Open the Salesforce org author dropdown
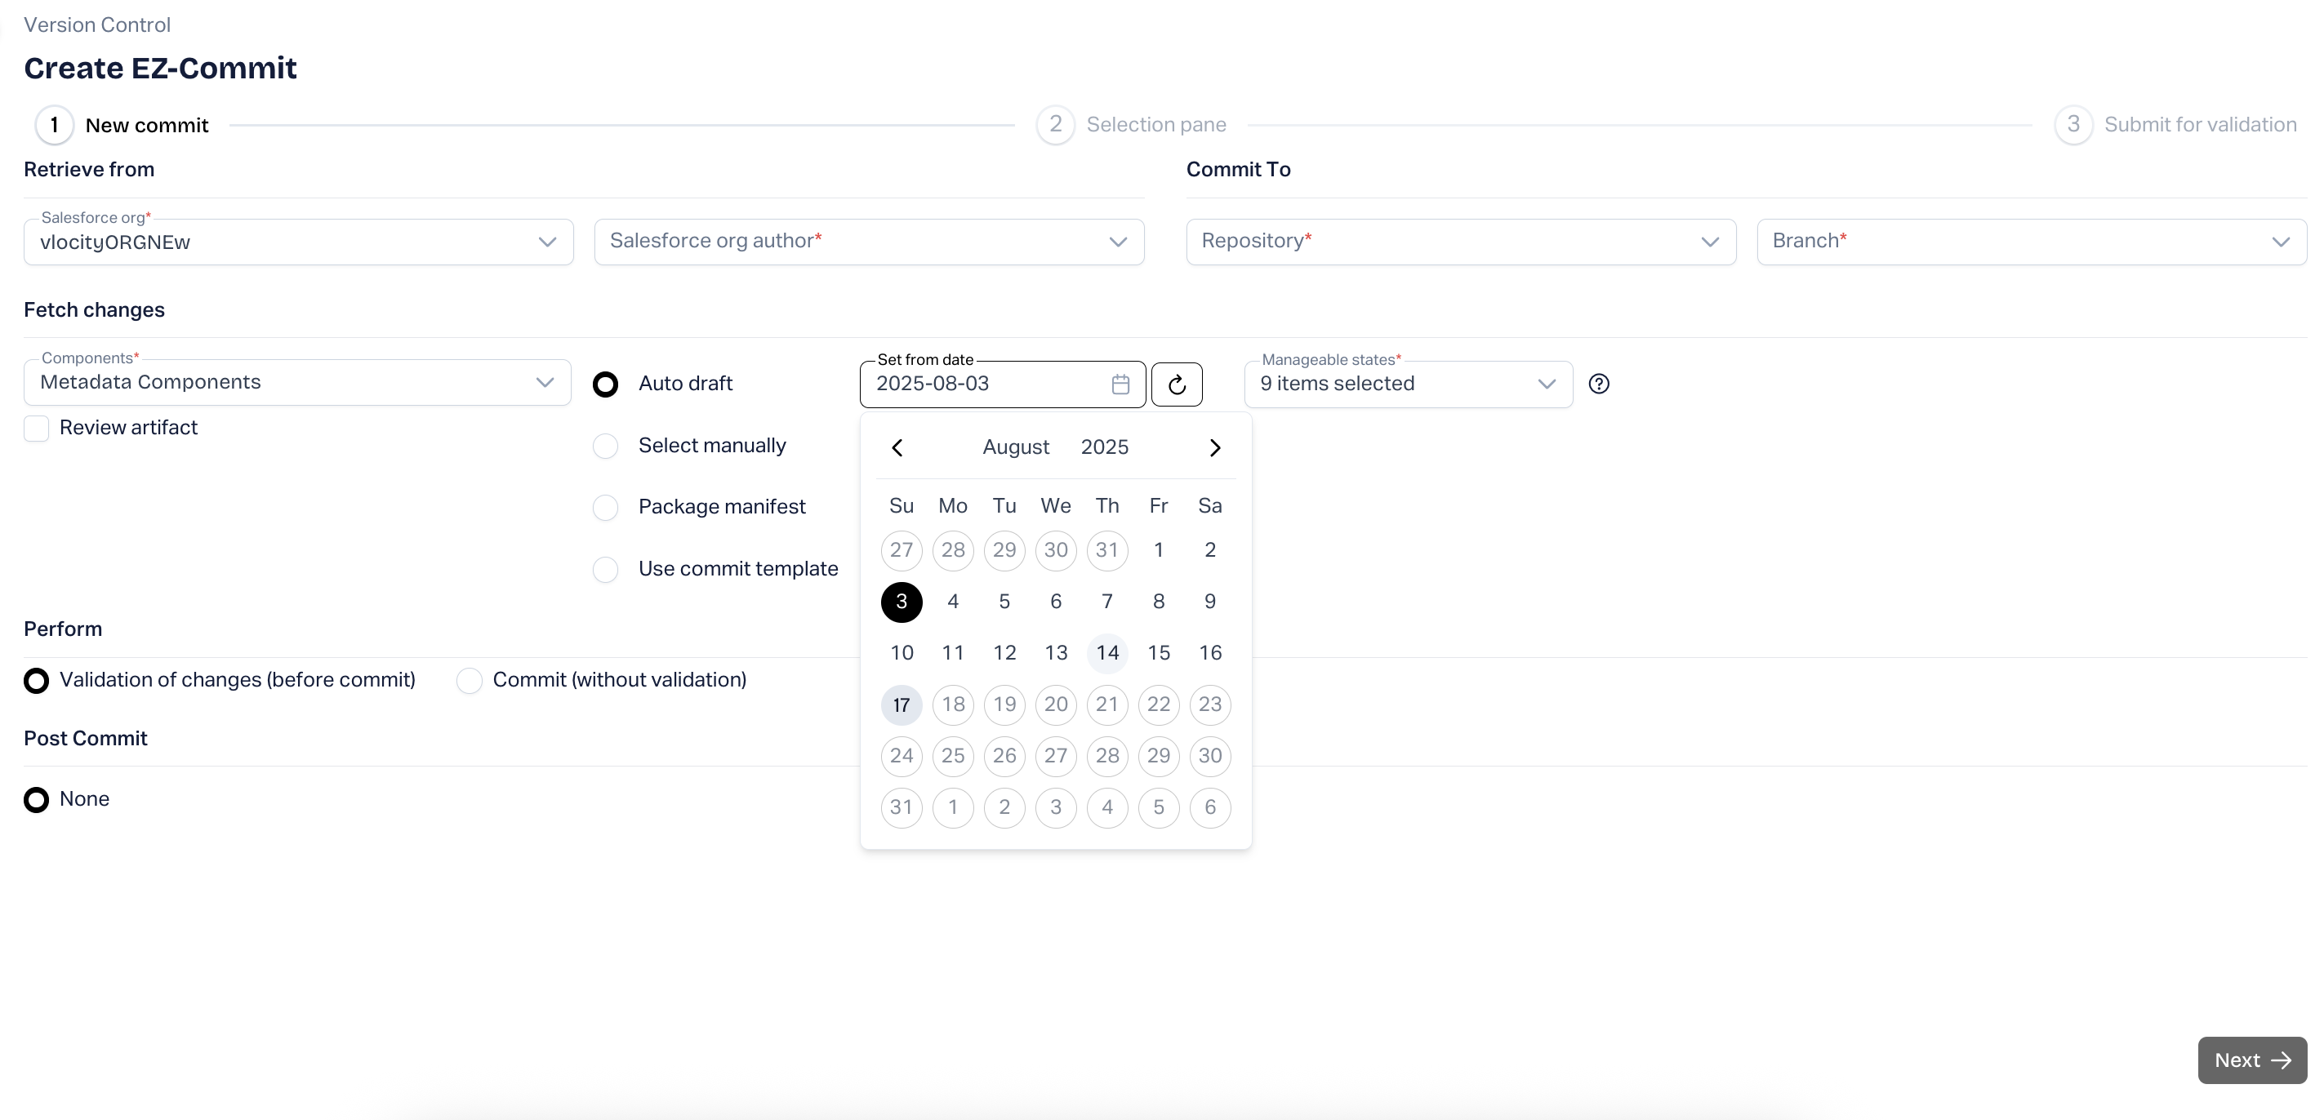Image resolution: width=2324 pixels, height=1120 pixels. (x=869, y=242)
